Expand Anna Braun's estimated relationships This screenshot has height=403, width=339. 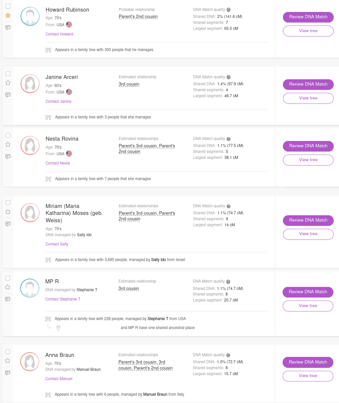click(x=145, y=365)
